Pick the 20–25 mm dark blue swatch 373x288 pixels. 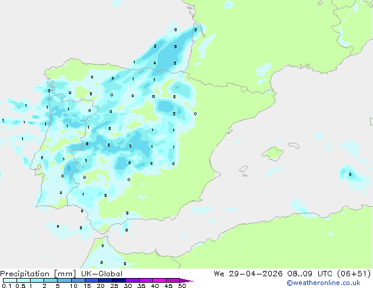click(105, 280)
